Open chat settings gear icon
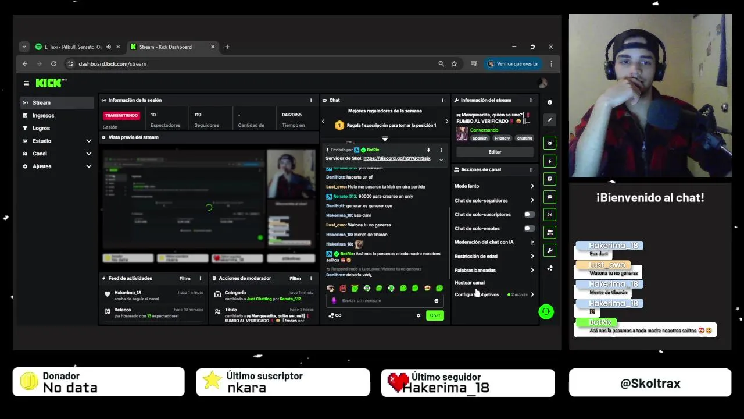Screen dimensions: 744x419 [419, 315]
